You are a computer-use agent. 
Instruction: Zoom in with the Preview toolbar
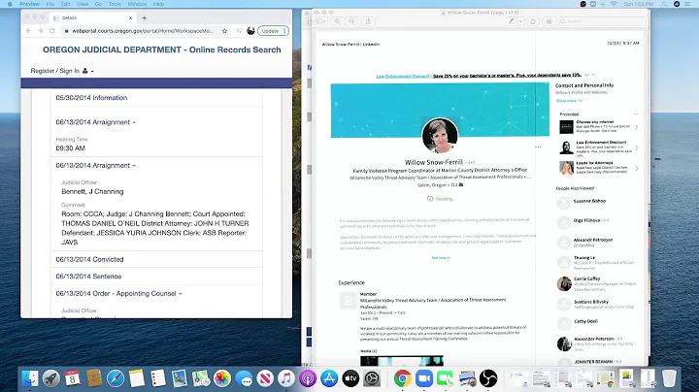coord(351,21)
